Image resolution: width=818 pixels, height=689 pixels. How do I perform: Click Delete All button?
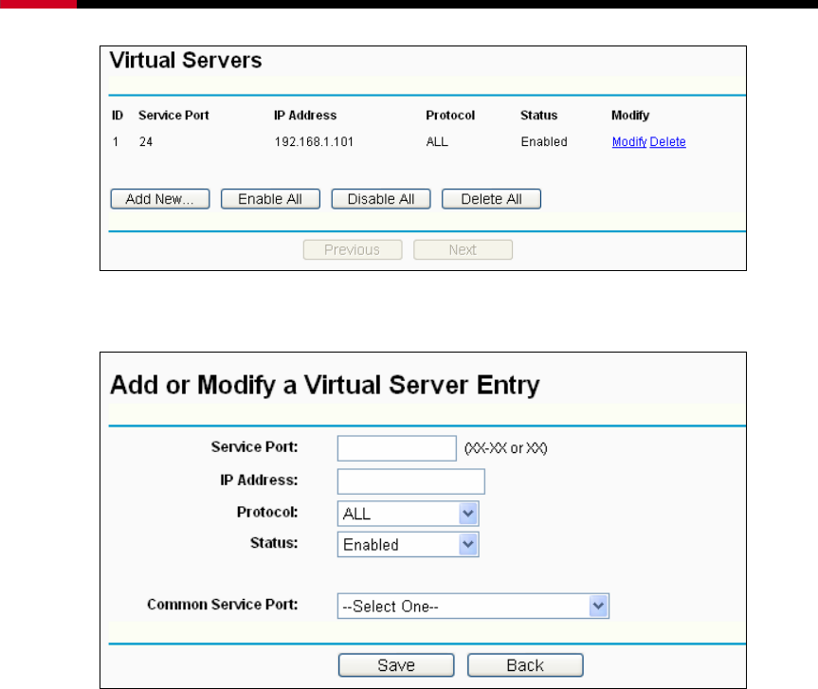491,199
